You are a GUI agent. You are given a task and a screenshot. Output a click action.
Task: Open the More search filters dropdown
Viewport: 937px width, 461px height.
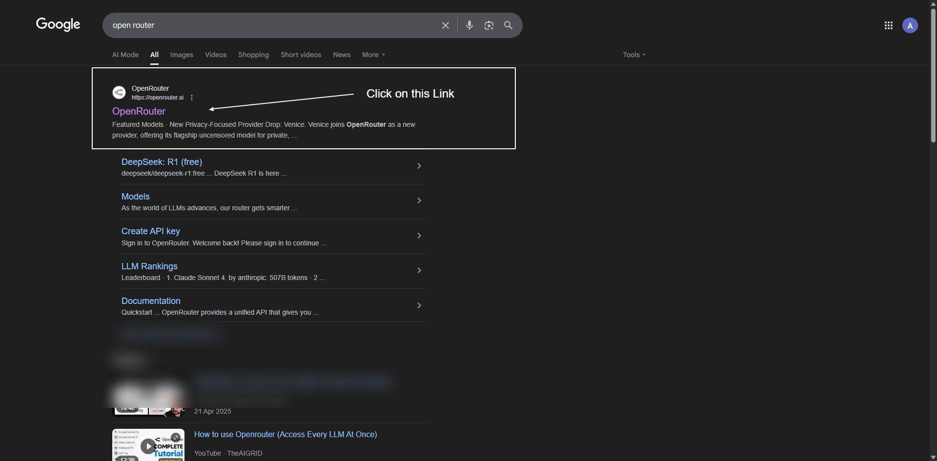click(x=374, y=55)
